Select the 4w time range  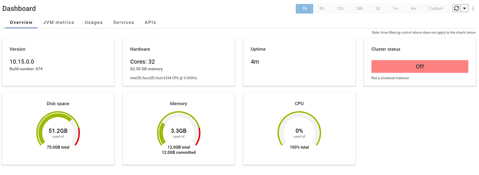click(x=413, y=9)
